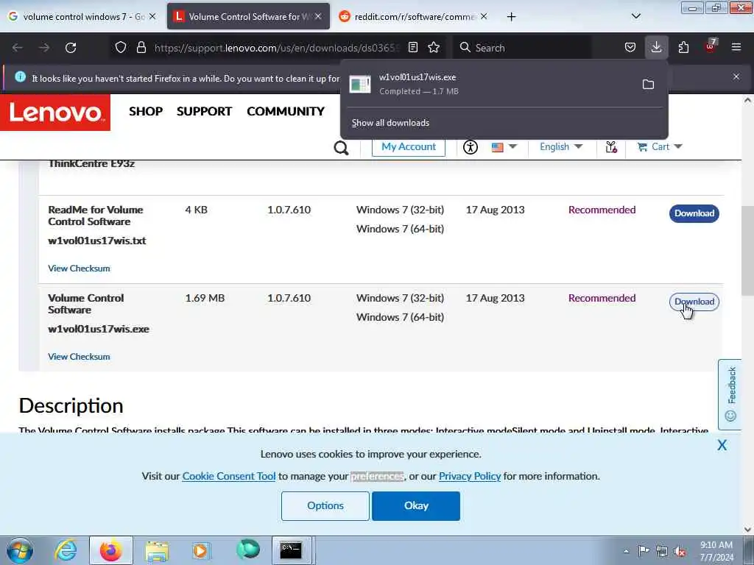Click the command prompt taskbar icon

tap(291, 550)
